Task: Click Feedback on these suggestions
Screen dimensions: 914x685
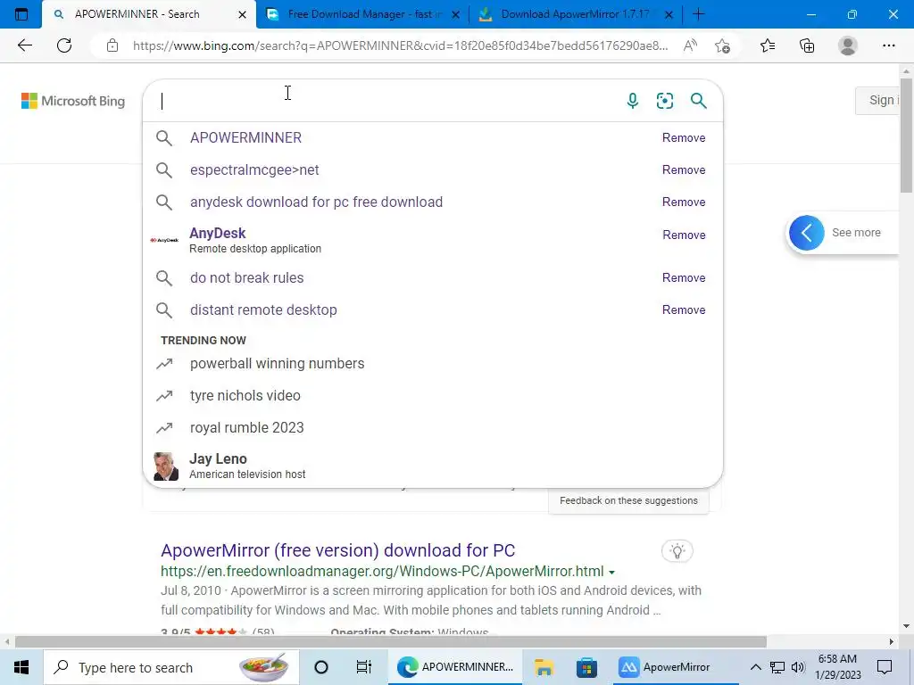Action: [x=628, y=500]
